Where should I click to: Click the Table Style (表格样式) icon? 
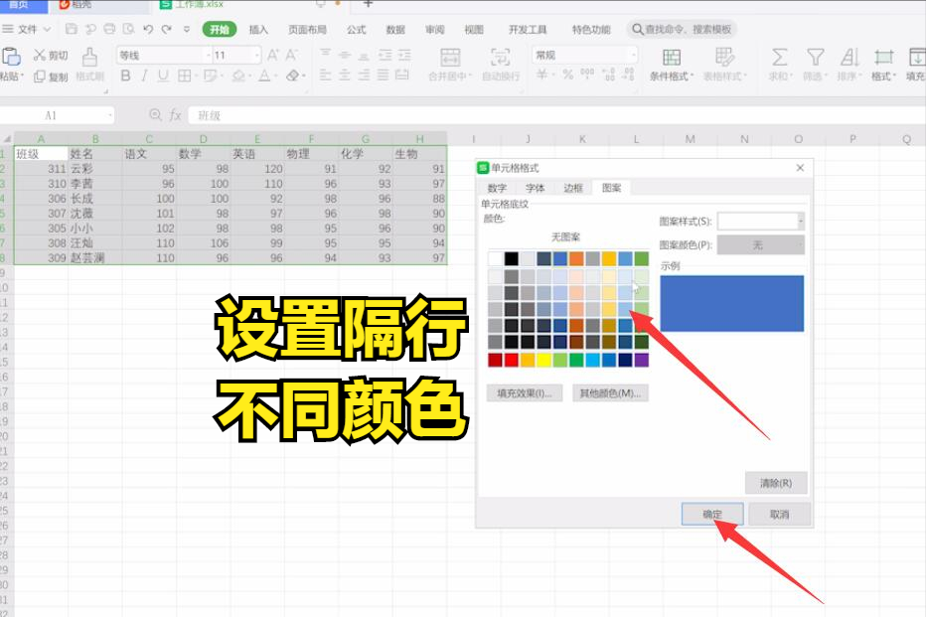click(724, 57)
